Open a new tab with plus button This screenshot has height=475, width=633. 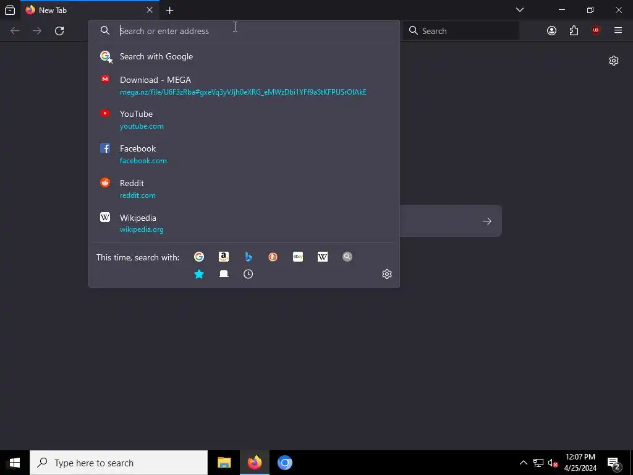170,10
